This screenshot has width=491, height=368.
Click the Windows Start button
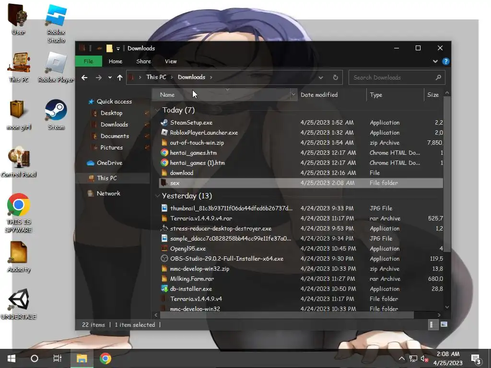12,358
